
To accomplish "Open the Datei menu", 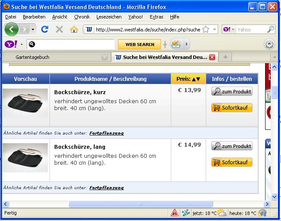I will point(11,17).
